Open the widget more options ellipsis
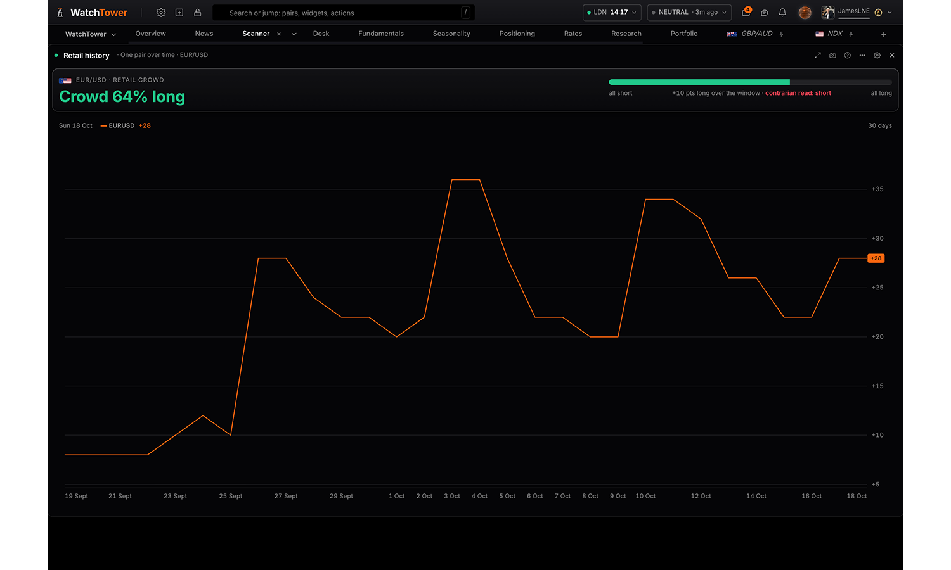Screen dimensions: 951x570 click(x=862, y=56)
